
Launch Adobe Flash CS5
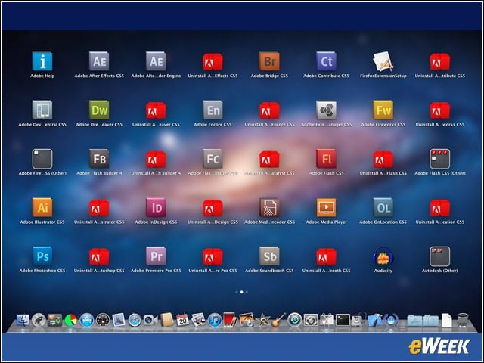(x=326, y=159)
